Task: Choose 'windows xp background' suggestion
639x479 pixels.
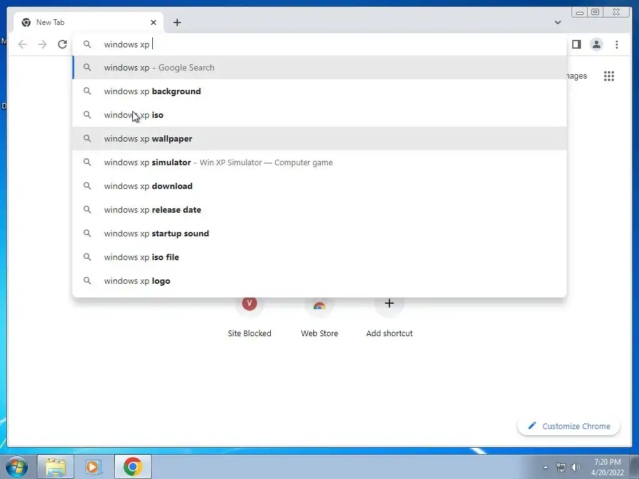Action: [x=319, y=91]
